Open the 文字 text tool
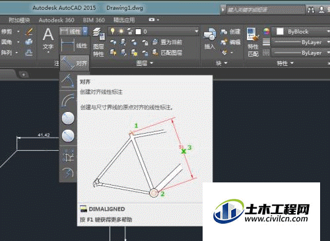Screen dimensions: 330x241 pyautogui.click(x=48, y=40)
